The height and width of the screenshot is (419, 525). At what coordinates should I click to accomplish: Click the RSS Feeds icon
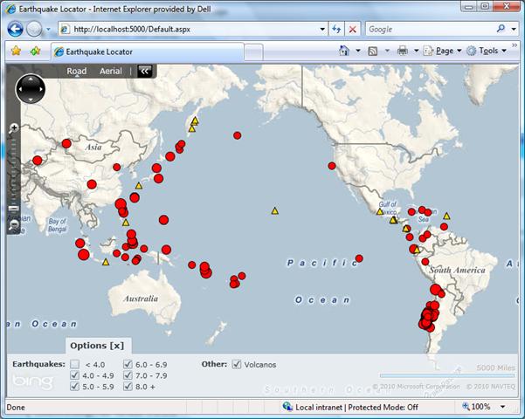[373, 51]
